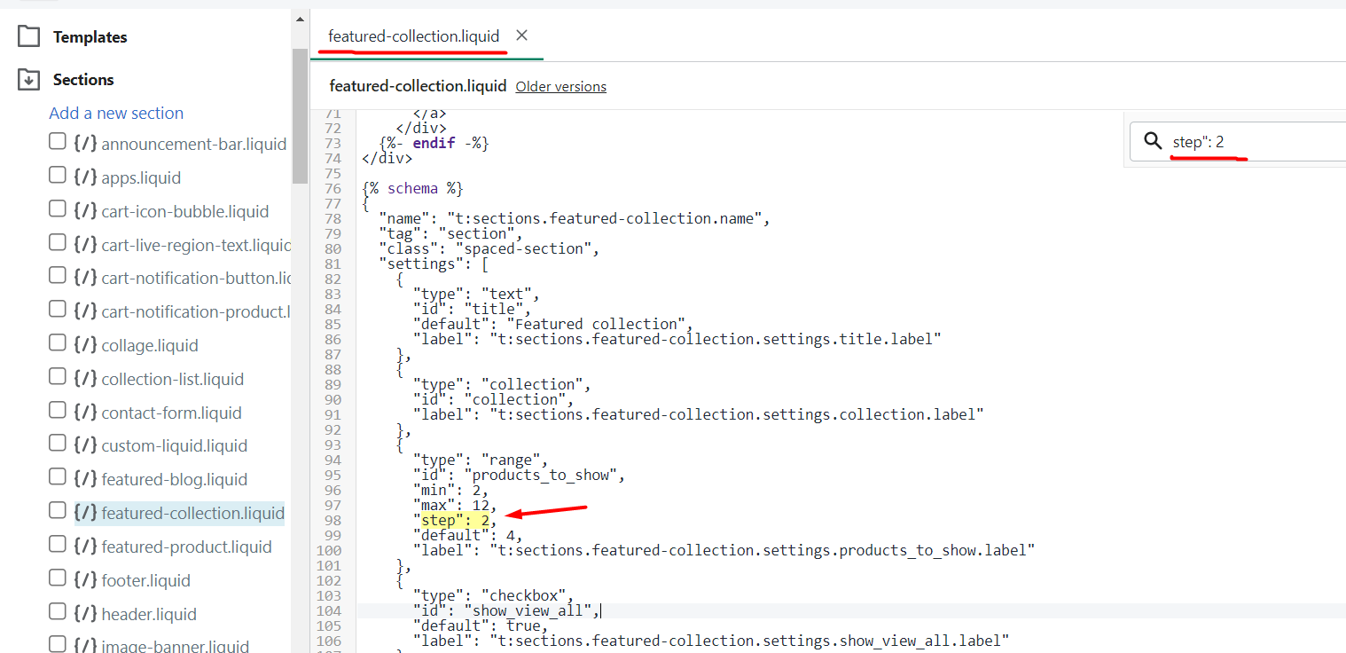Open header.liquid in the Sections list
The image size is (1346, 653).
149,614
